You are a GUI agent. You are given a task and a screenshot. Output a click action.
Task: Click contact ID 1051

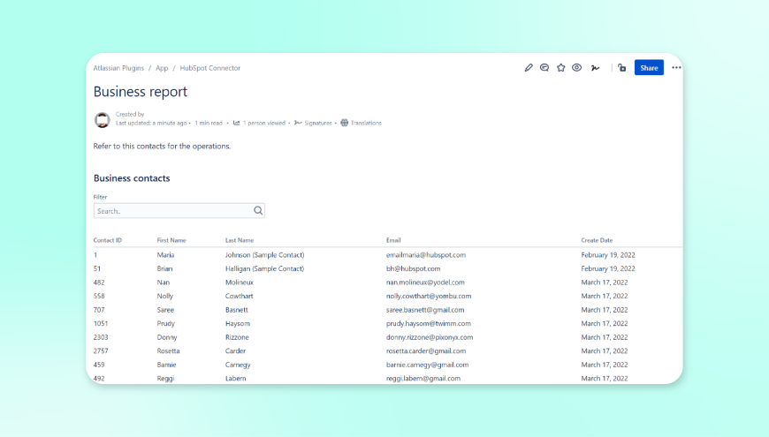101,323
